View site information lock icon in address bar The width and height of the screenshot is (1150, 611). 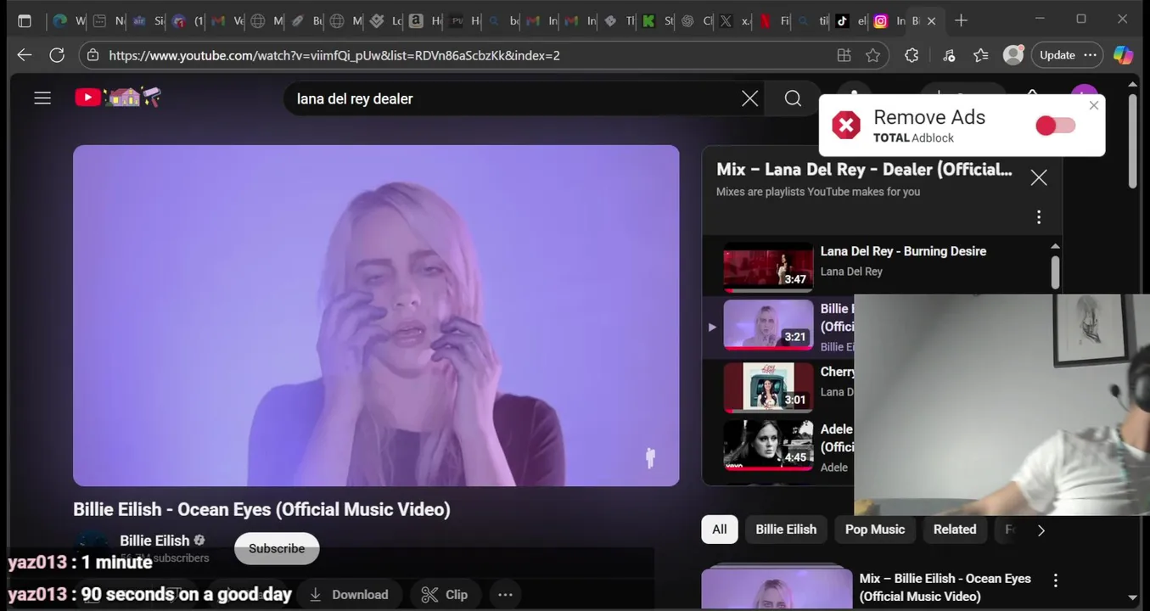point(93,55)
